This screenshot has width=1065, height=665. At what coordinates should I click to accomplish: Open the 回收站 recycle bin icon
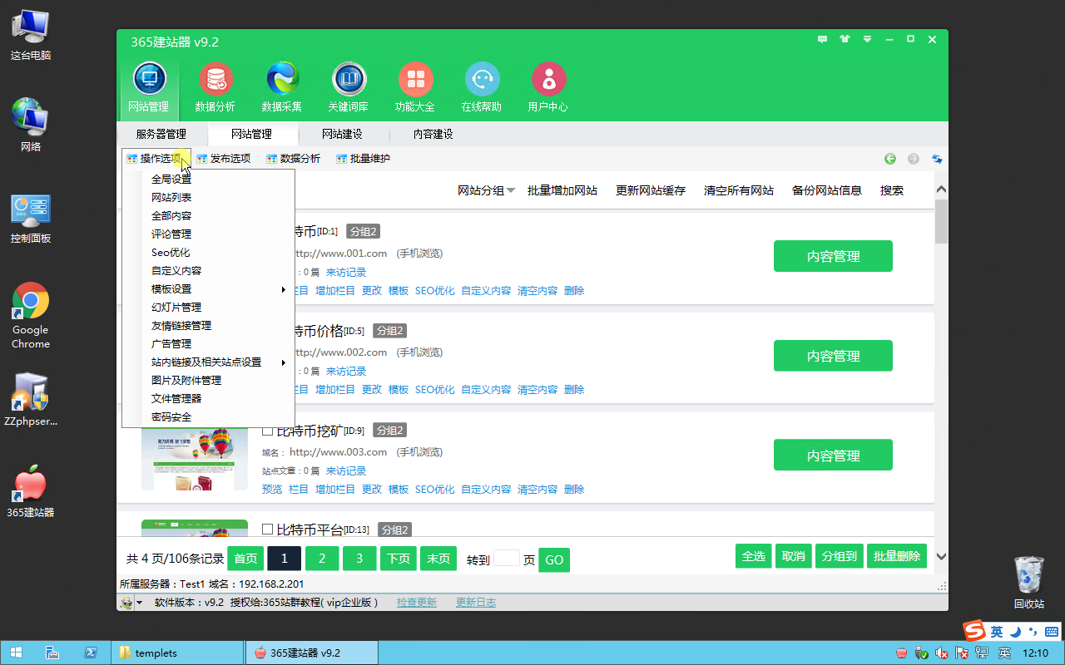point(1028,582)
